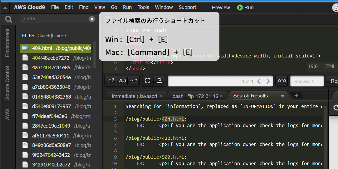Image resolution: width=338 pixels, height=169 pixels.
Task: Toggle Match Case (Aa) option
Action: [123, 81]
